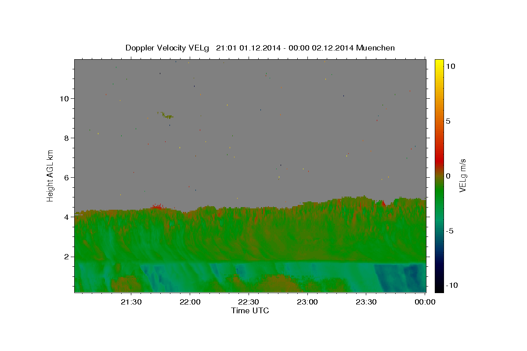Click the 00:00 time tick label
527x351 pixels.
(425, 302)
